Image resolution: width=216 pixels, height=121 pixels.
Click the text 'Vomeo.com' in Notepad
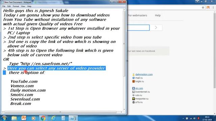pos(22,86)
